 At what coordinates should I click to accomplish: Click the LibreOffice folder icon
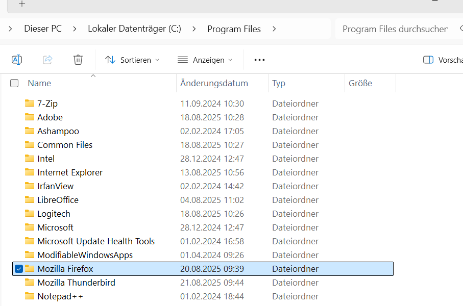pos(30,200)
